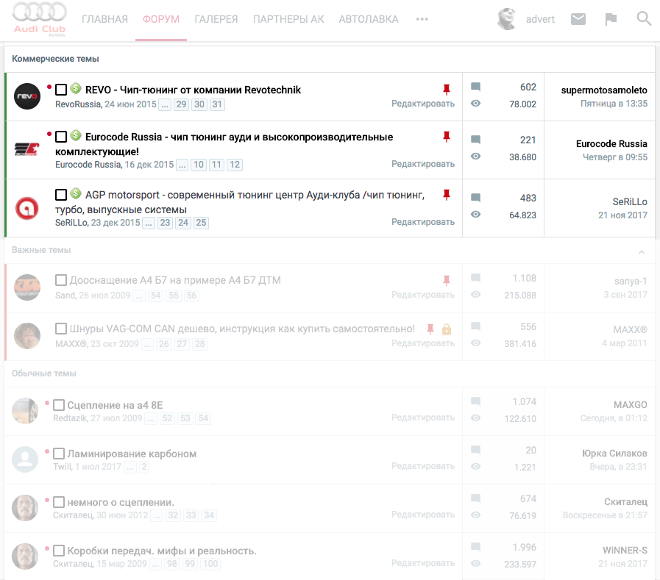Open REVO Чип-тюнинг thread title
660x580 pixels.
click(x=194, y=90)
